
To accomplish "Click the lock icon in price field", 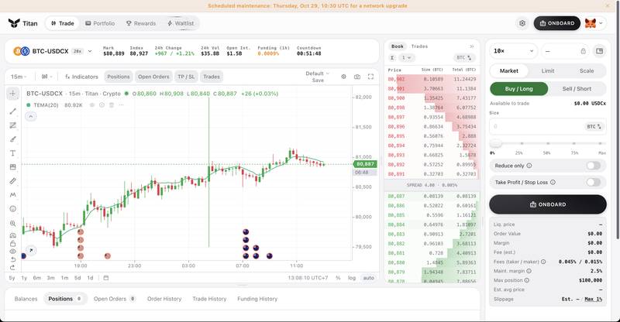I will [584, 51].
